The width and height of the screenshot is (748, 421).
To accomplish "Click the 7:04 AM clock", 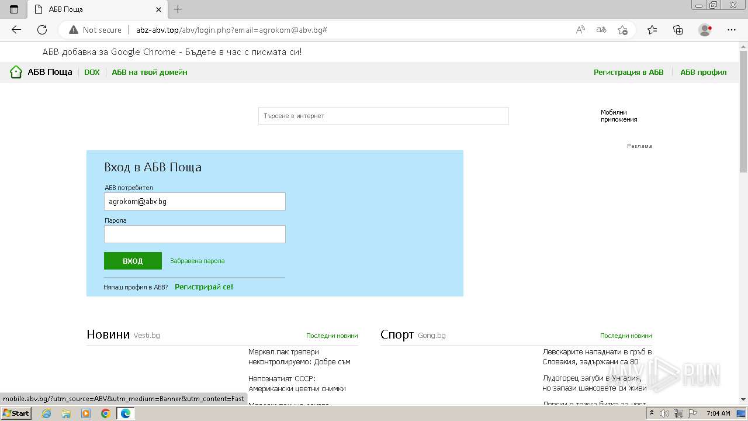I will (718, 413).
